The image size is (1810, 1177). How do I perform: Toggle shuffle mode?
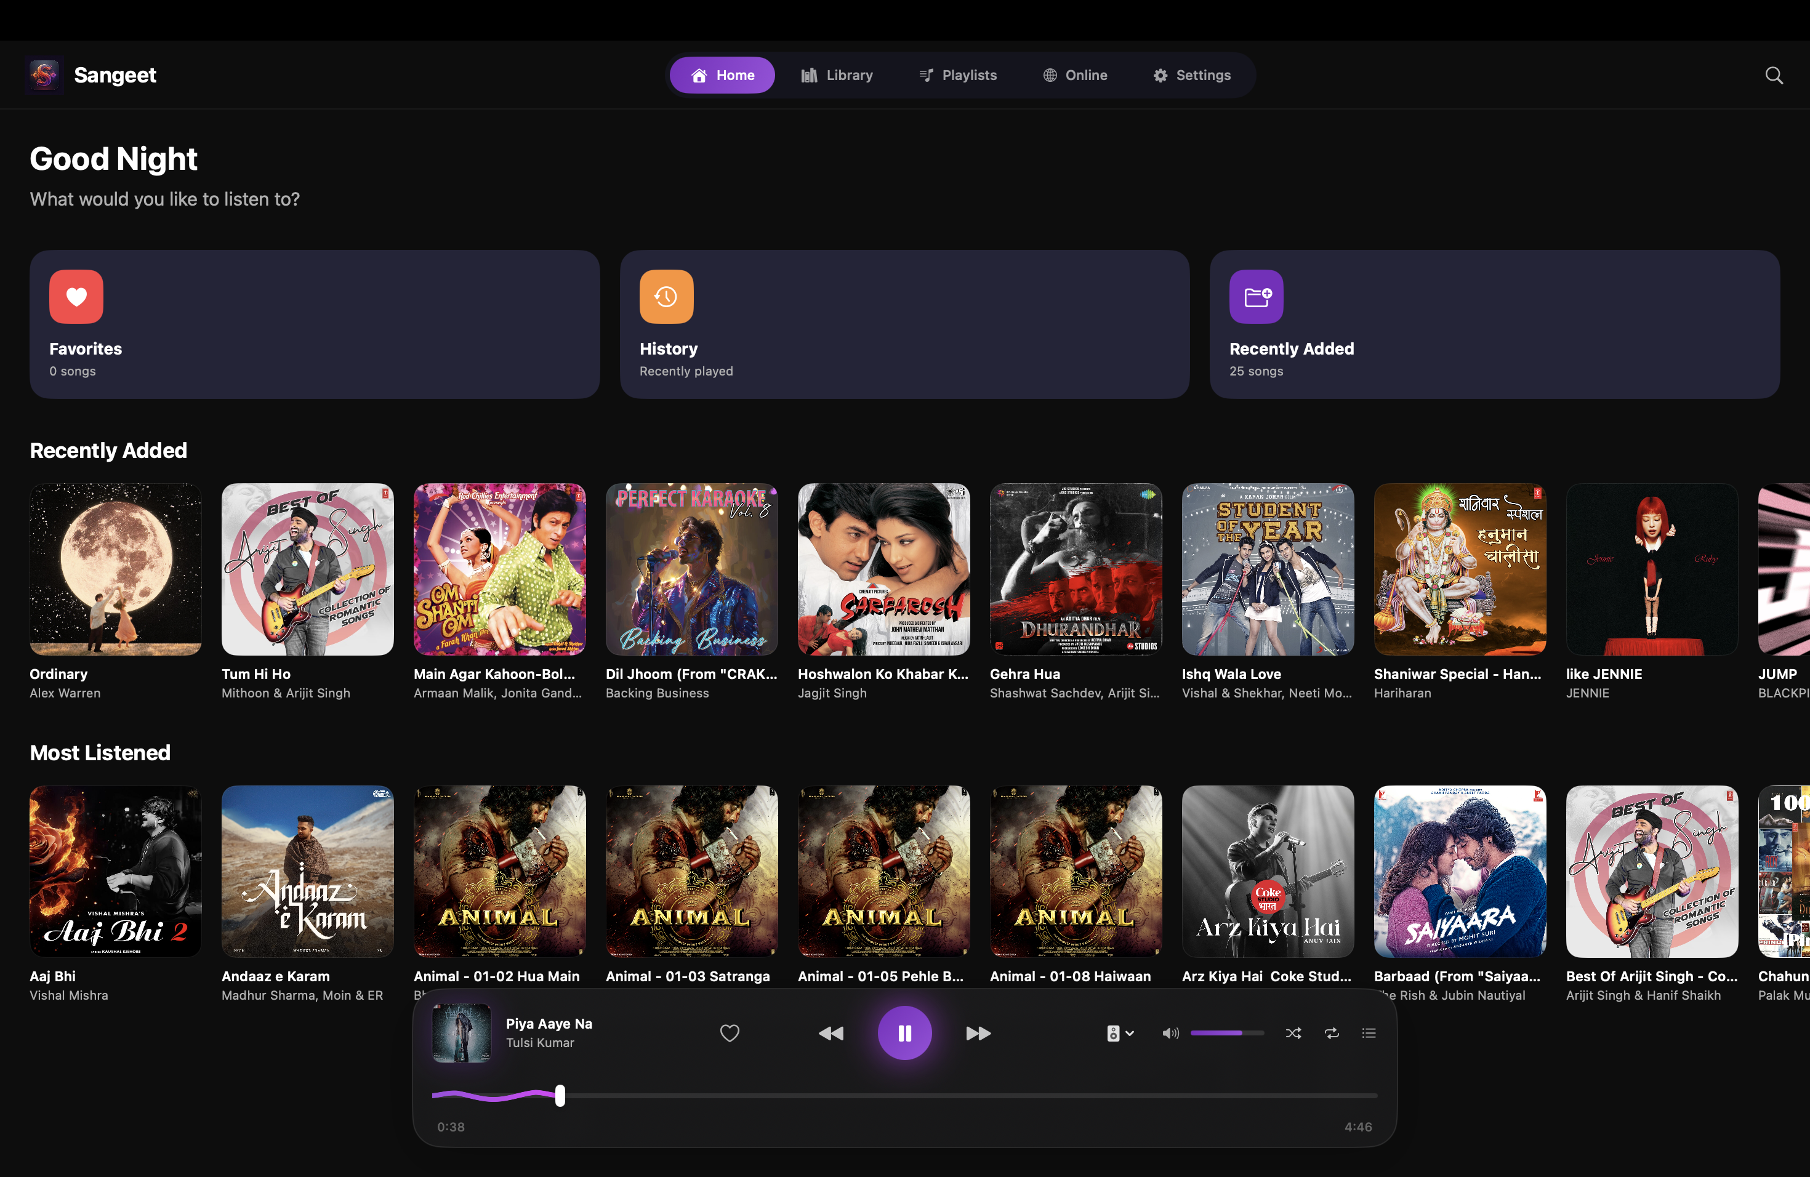[1293, 1034]
